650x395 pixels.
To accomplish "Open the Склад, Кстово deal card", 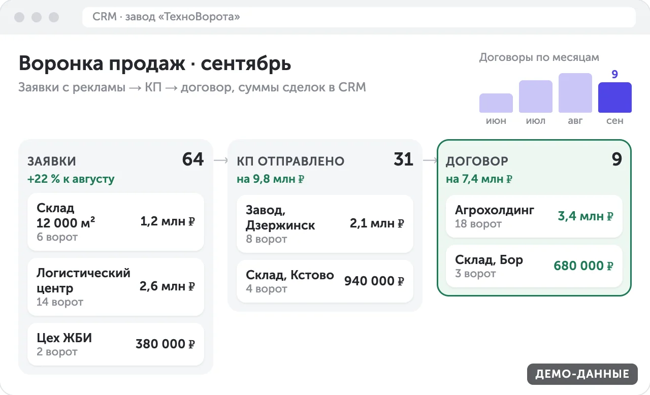I will (x=325, y=281).
